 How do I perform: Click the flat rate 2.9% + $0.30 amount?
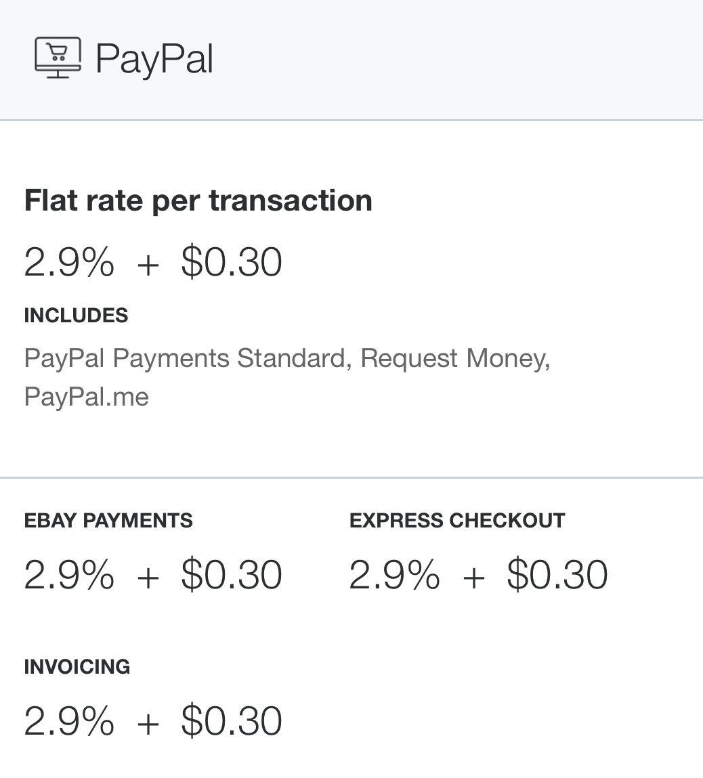point(153,262)
